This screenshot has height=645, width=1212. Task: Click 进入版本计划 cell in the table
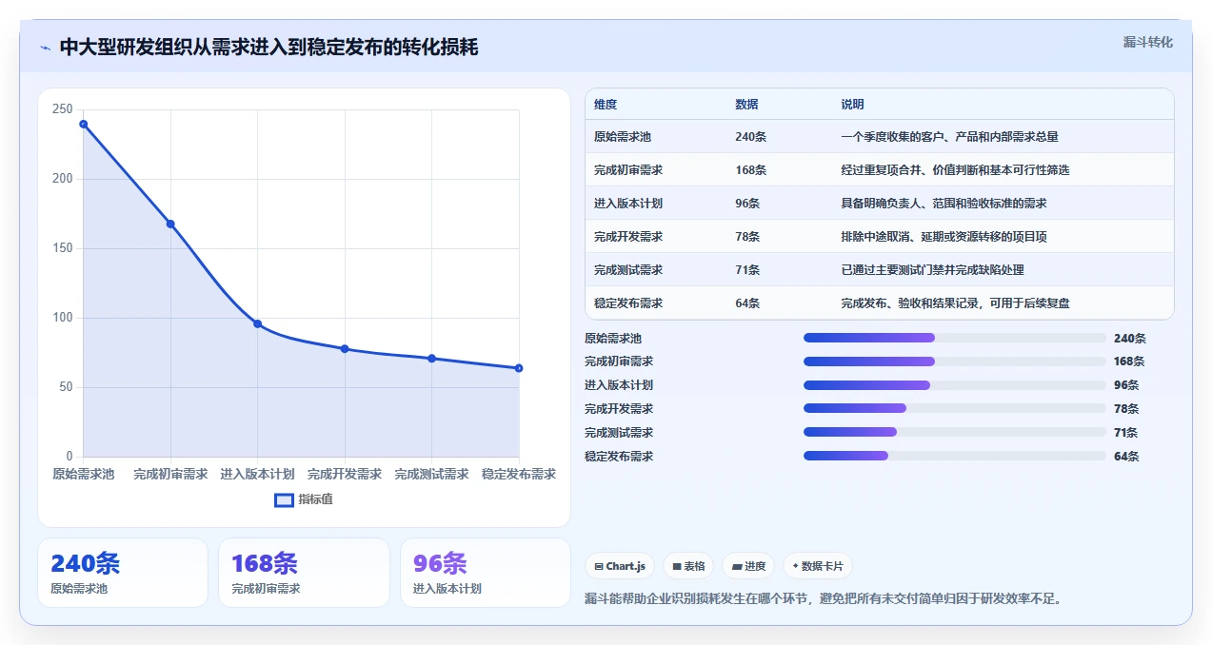[628, 204]
